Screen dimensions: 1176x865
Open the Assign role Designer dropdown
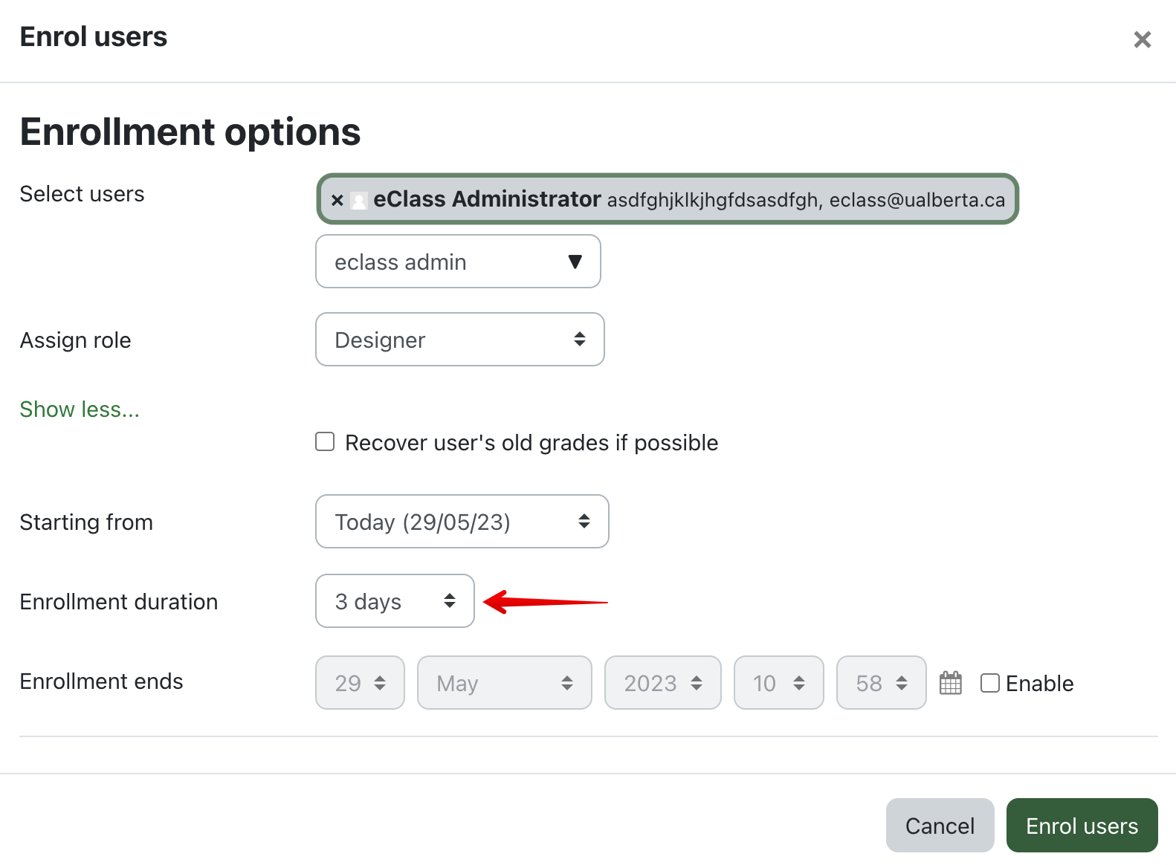coord(459,340)
